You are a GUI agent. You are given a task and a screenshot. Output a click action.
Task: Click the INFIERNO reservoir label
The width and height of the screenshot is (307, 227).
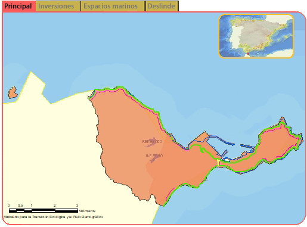(154, 156)
